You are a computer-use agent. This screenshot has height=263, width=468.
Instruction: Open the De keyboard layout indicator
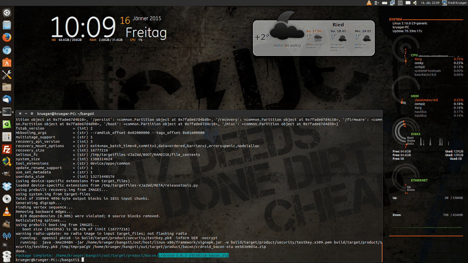(x=400, y=3)
